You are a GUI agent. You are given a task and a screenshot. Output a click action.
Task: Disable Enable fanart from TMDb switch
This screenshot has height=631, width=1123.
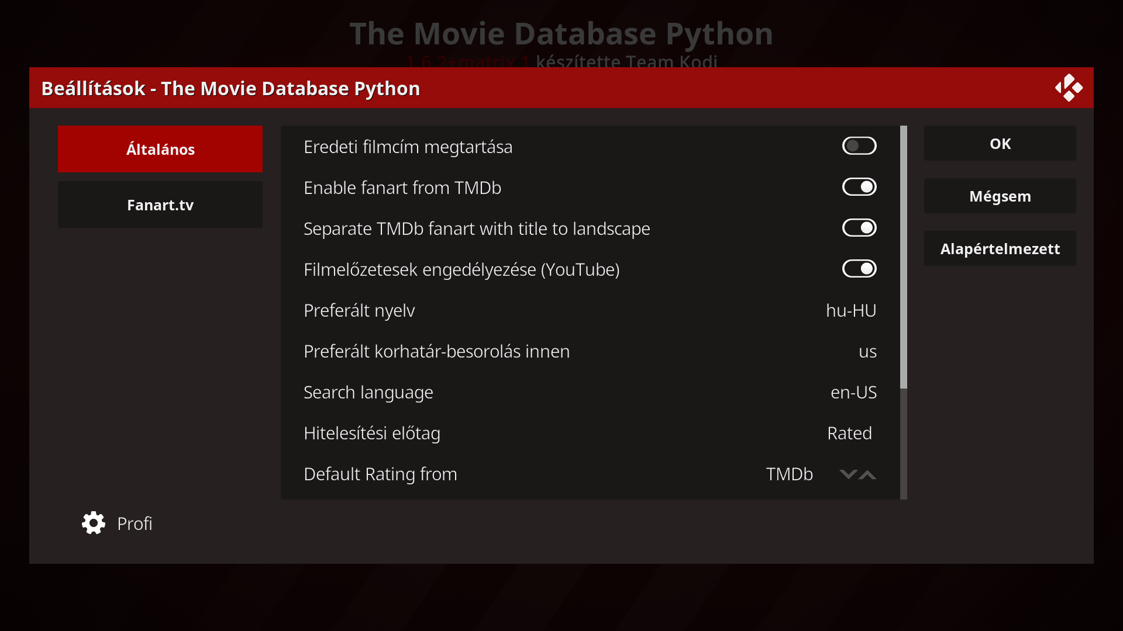[859, 187]
